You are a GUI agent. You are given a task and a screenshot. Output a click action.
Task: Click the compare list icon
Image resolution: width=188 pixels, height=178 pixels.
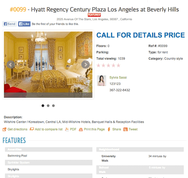32,129
